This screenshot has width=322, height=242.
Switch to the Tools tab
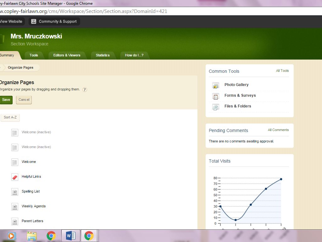34,55
